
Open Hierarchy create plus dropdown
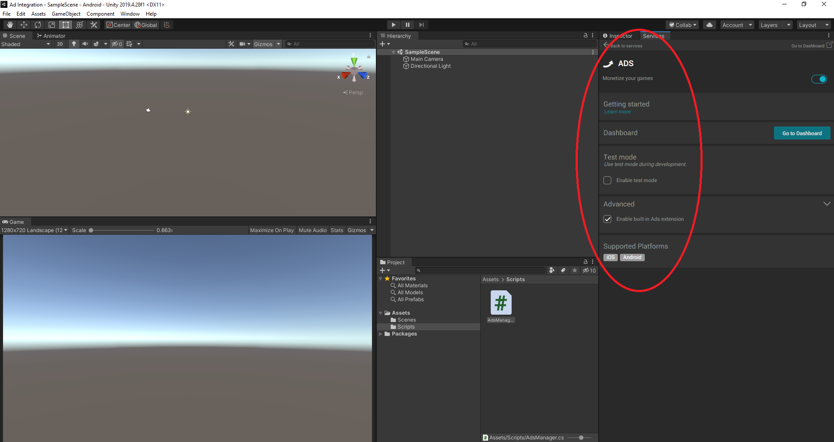pyautogui.click(x=385, y=44)
